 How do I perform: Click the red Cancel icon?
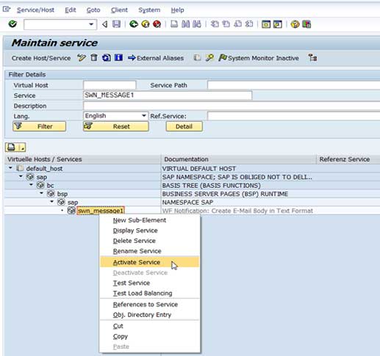point(157,24)
